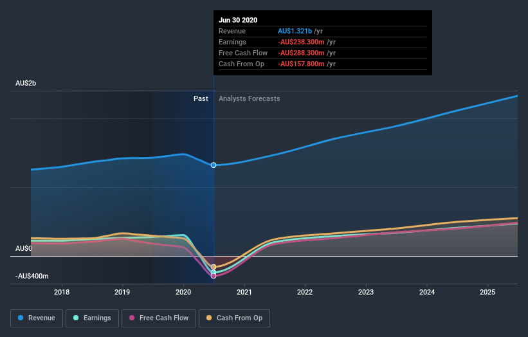Click the -AU$238.300m earnings value in tooltip
This screenshot has width=528, height=337.
tap(301, 42)
